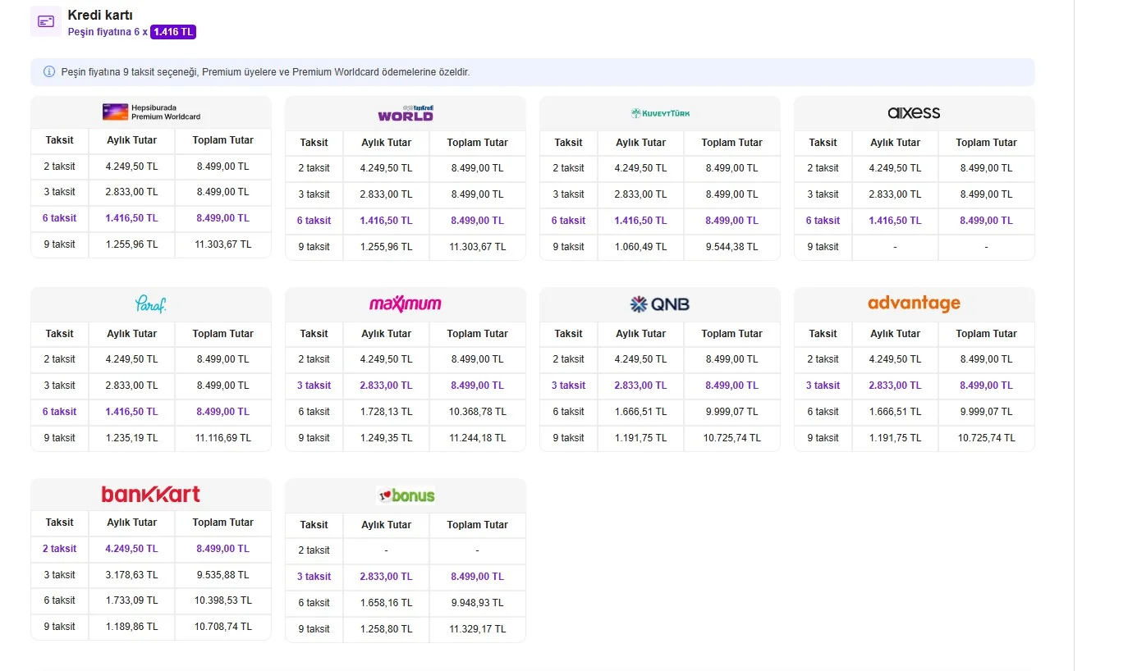
Task: Select the Bonus card logo
Action: coord(406,495)
